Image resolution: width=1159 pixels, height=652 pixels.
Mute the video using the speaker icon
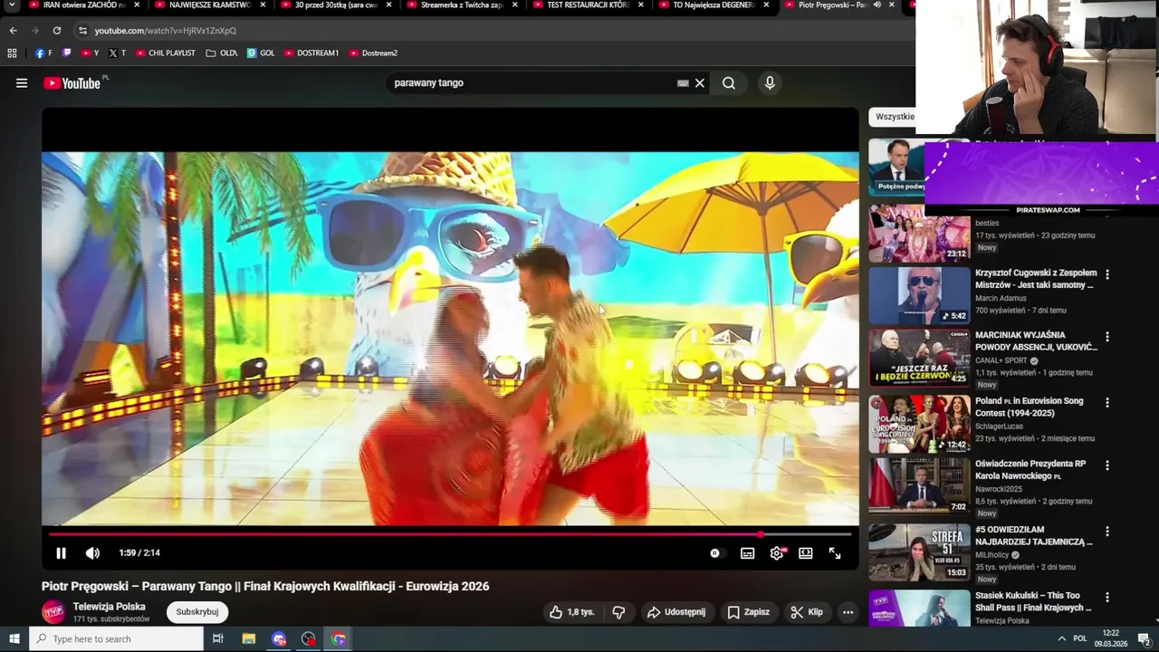[x=92, y=553]
